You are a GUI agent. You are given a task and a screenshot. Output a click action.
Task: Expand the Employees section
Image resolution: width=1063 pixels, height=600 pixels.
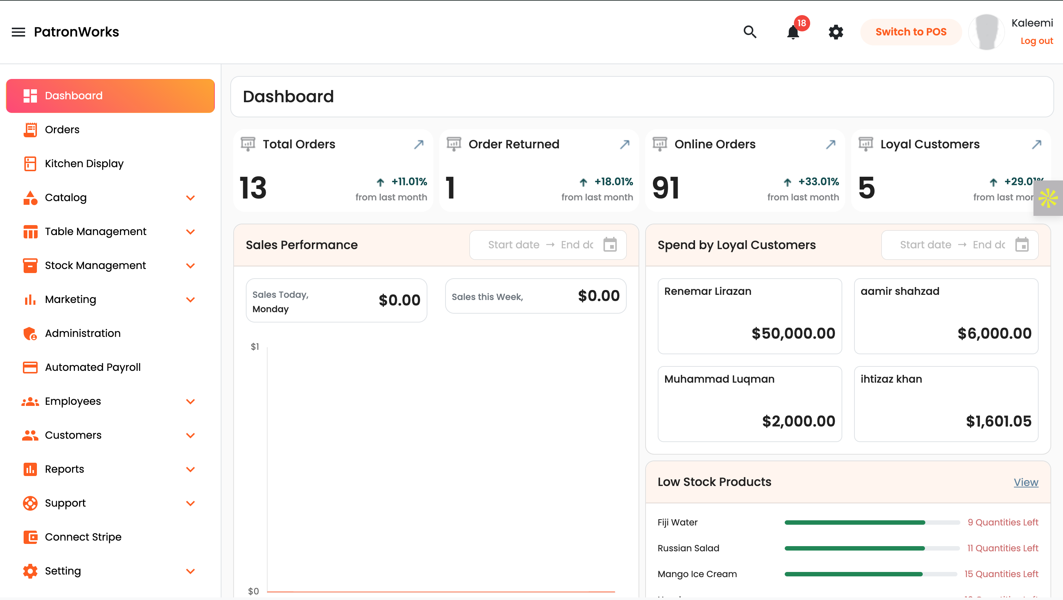tap(190, 401)
